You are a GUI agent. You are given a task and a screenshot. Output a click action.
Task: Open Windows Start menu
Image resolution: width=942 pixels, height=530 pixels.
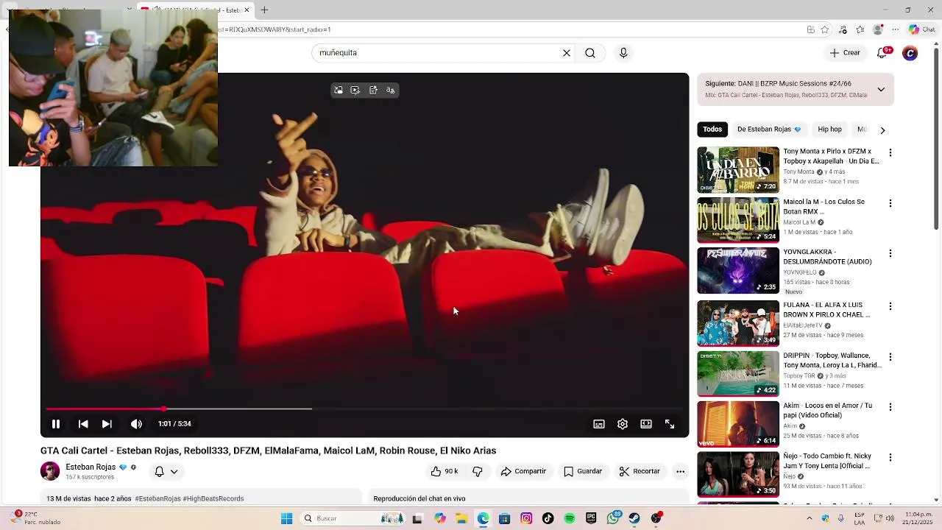(286, 519)
